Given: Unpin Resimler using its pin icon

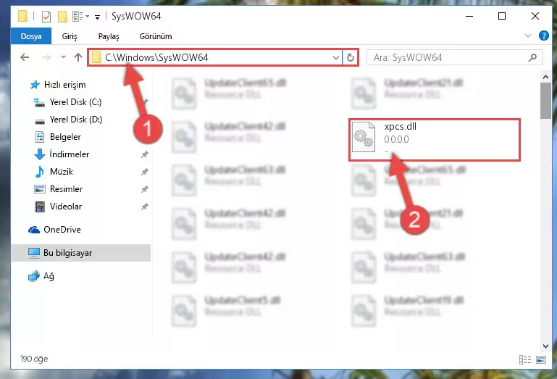Looking at the screenshot, I should coord(144,189).
